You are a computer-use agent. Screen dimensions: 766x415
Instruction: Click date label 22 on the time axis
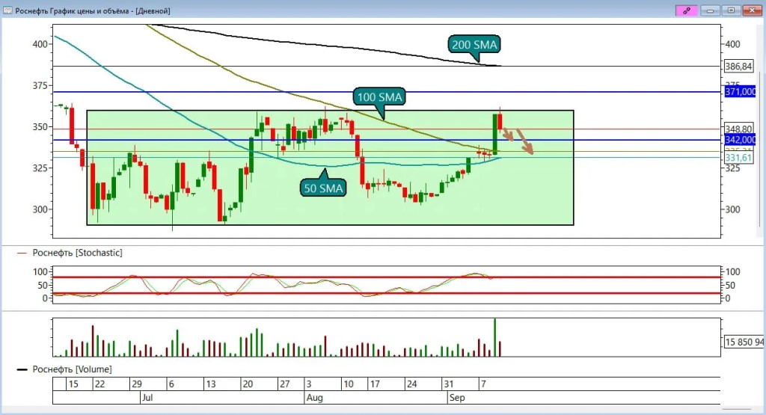pos(99,384)
